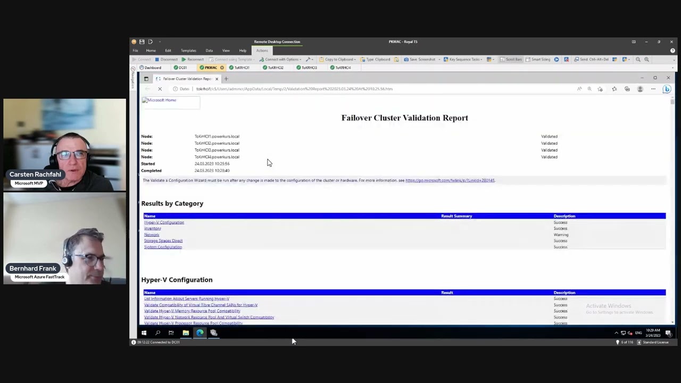Open the Storage Spaces Direct link

point(163,241)
